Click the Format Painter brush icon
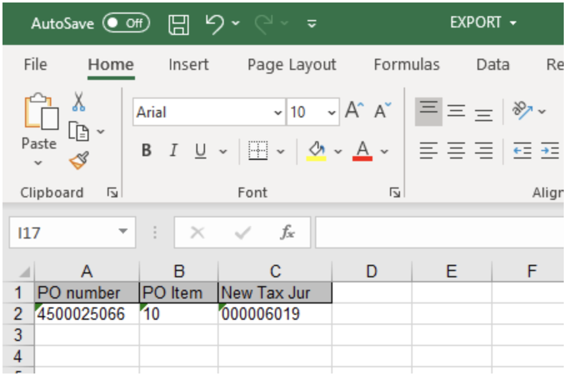The height and width of the screenshot is (376, 570). 79,162
